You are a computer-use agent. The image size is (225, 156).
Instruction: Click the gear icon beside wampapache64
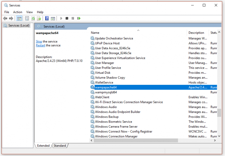92,87
